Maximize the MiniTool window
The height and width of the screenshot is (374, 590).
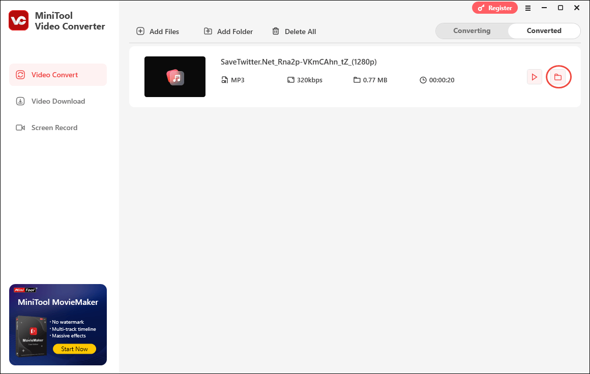click(x=560, y=8)
